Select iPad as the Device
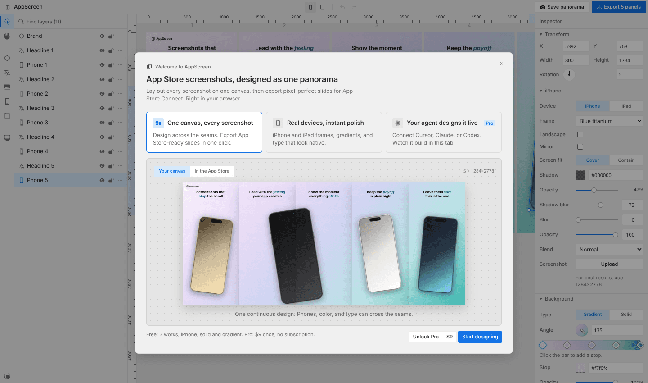 (x=626, y=106)
